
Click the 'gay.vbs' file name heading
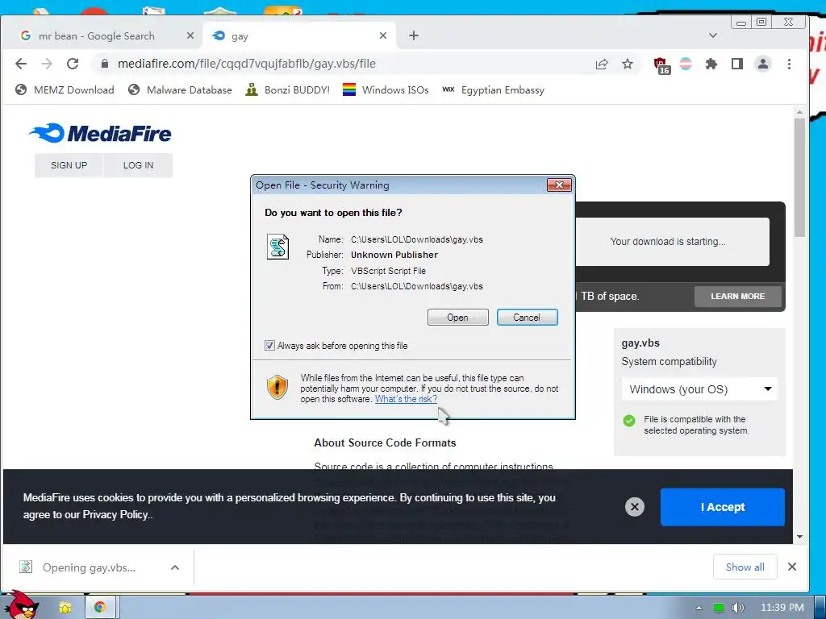point(640,343)
